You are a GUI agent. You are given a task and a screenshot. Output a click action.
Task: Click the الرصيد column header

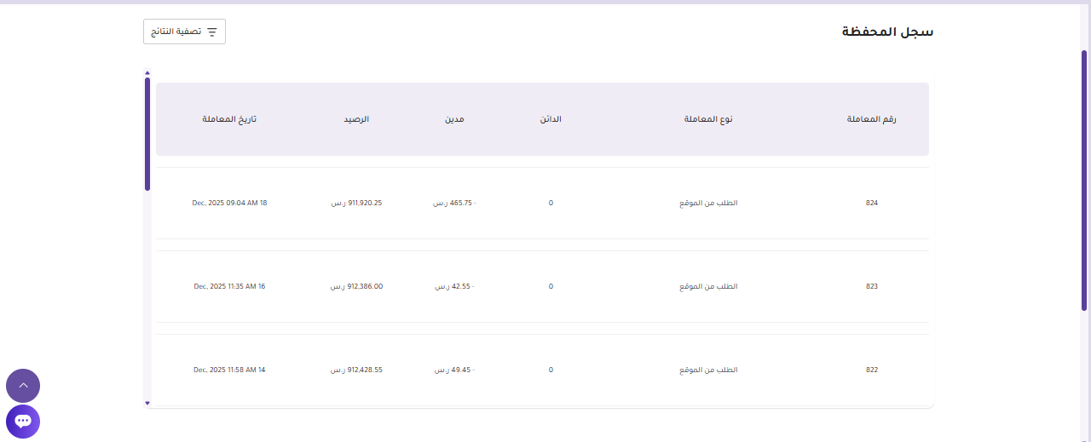pyautogui.click(x=356, y=119)
